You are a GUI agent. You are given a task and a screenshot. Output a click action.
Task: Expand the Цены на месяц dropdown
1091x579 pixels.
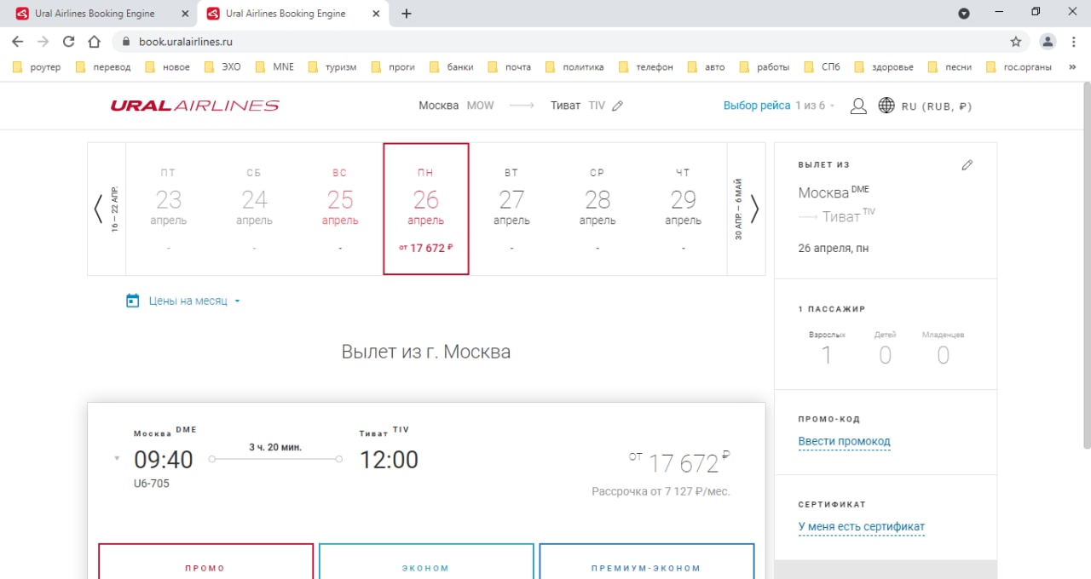pos(194,301)
